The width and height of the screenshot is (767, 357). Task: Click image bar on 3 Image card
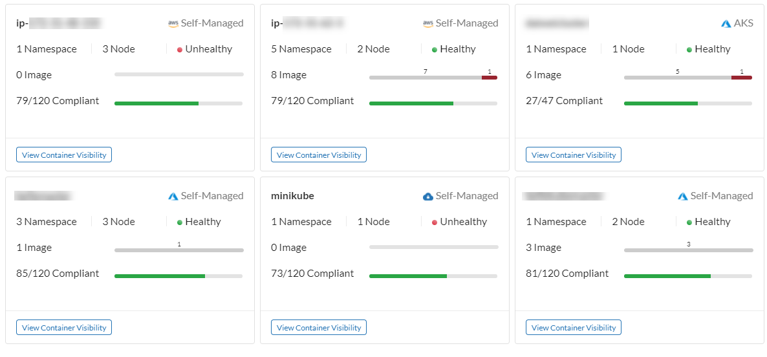688,250
